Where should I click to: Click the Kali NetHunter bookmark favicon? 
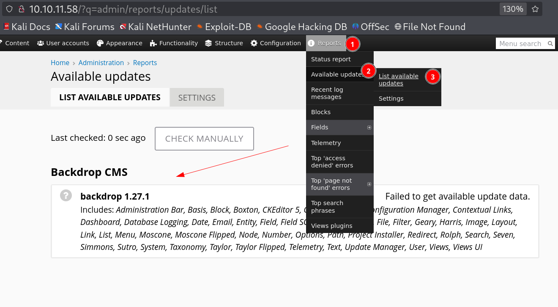click(x=123, y=27)
